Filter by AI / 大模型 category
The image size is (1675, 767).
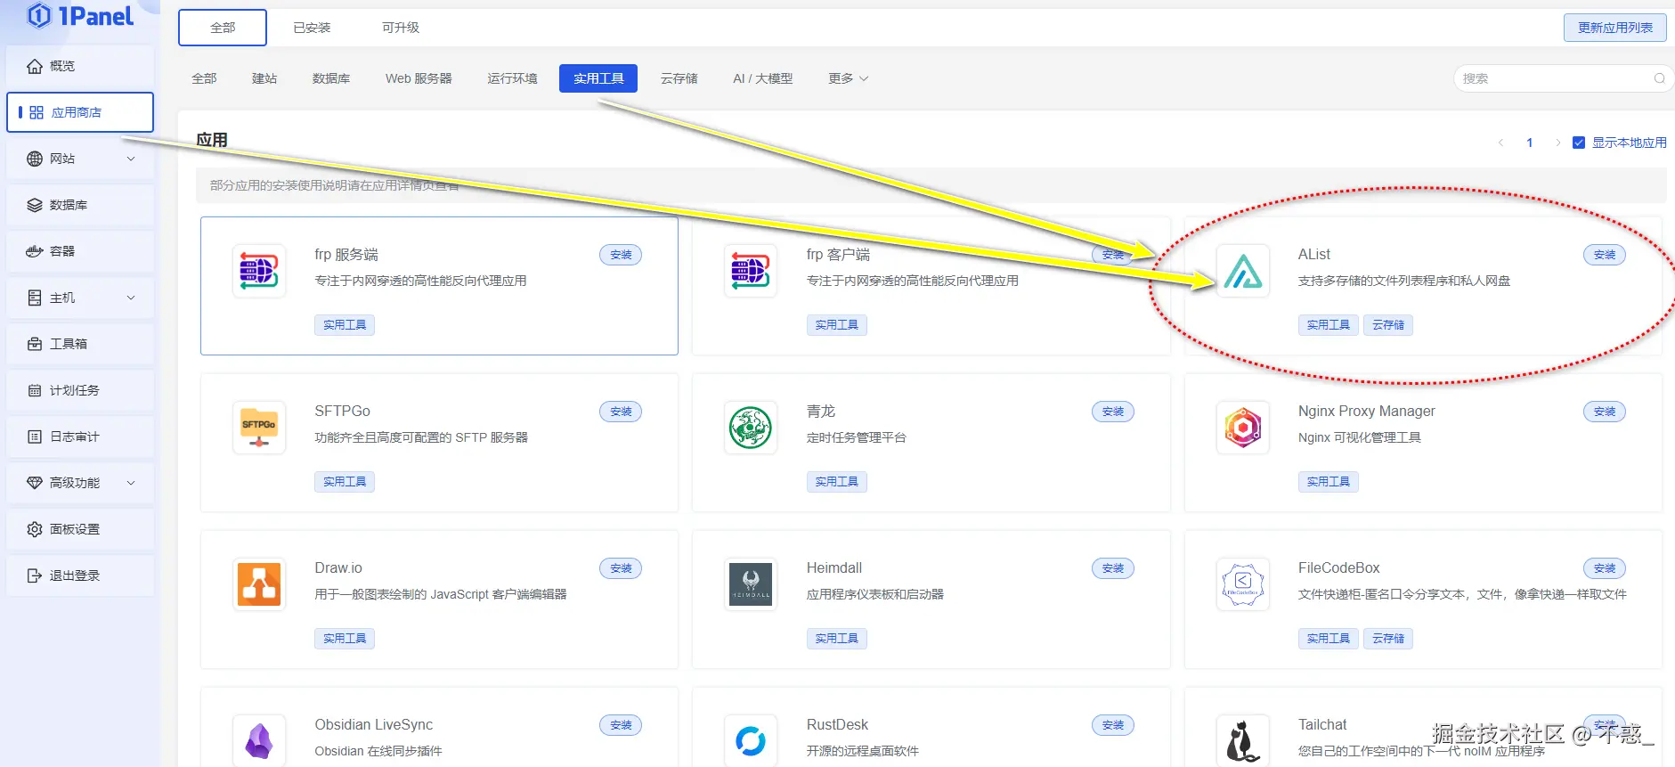click(x=763, y=78)
